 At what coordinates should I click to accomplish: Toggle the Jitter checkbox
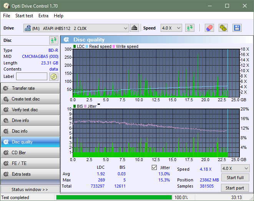click(154, 168)
